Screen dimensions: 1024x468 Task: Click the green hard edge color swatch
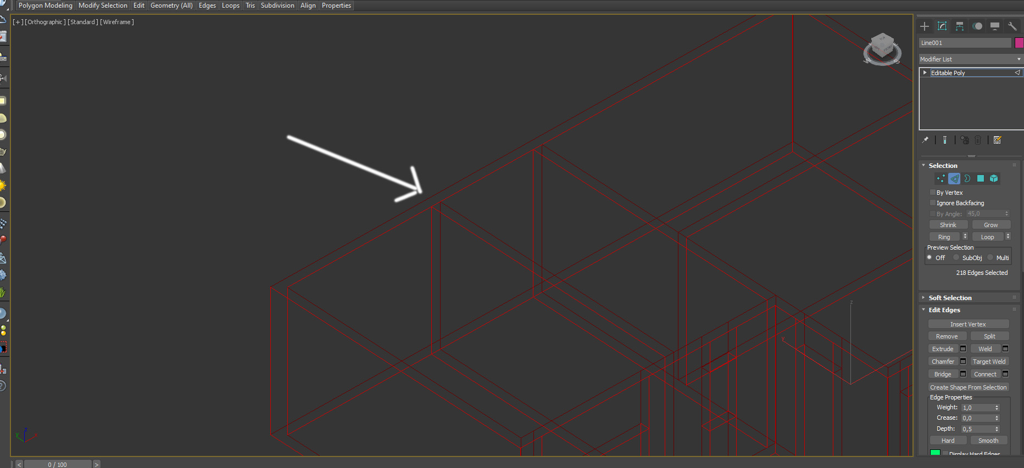tap(935, 453)
